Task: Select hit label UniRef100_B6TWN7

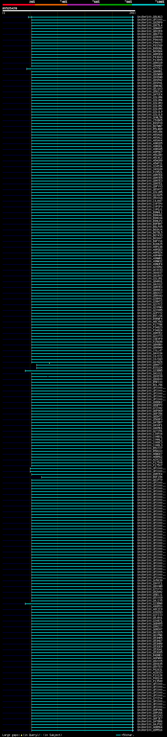Action: 150,126
